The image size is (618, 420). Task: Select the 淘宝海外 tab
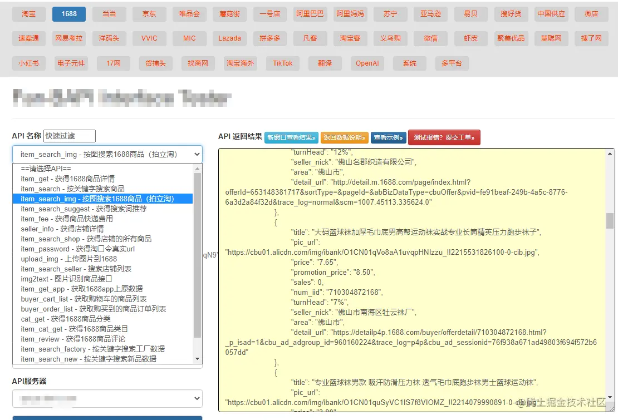click(241, 63)
